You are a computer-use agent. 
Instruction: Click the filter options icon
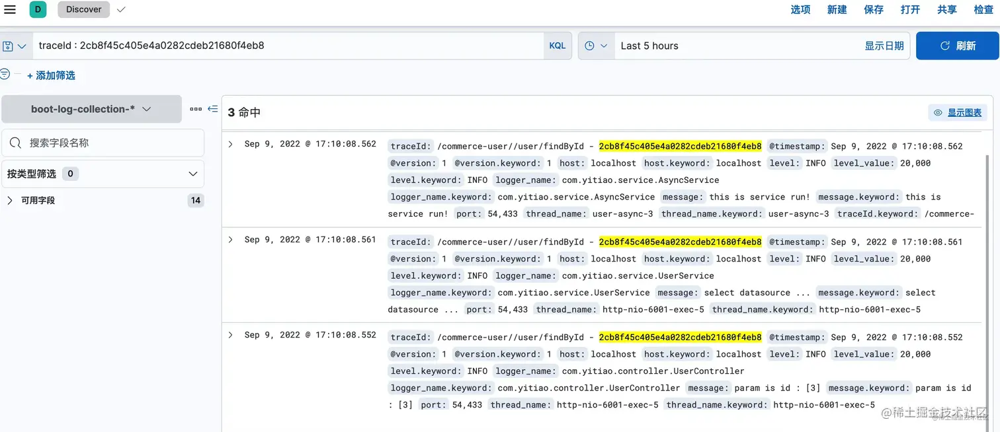tap(5, 75)
